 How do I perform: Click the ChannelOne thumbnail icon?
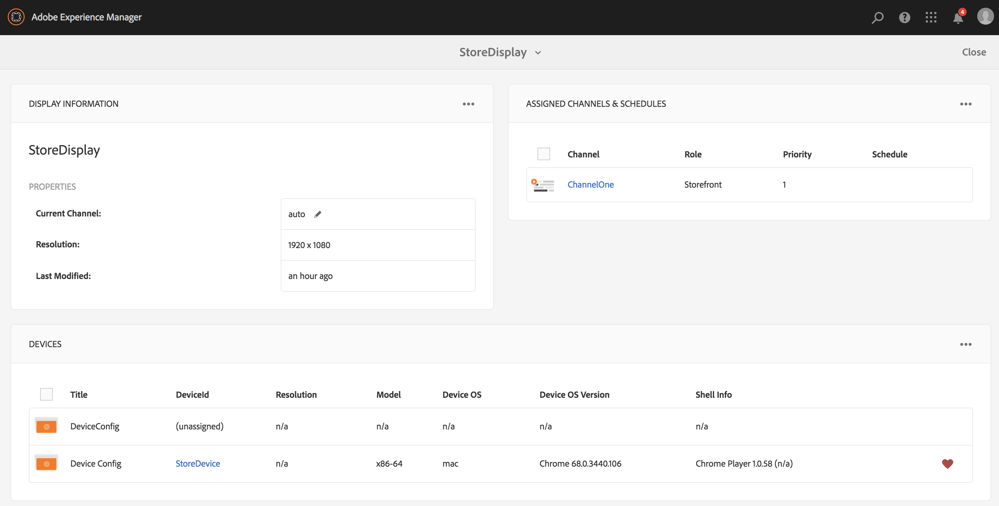[x=542, y=185]
